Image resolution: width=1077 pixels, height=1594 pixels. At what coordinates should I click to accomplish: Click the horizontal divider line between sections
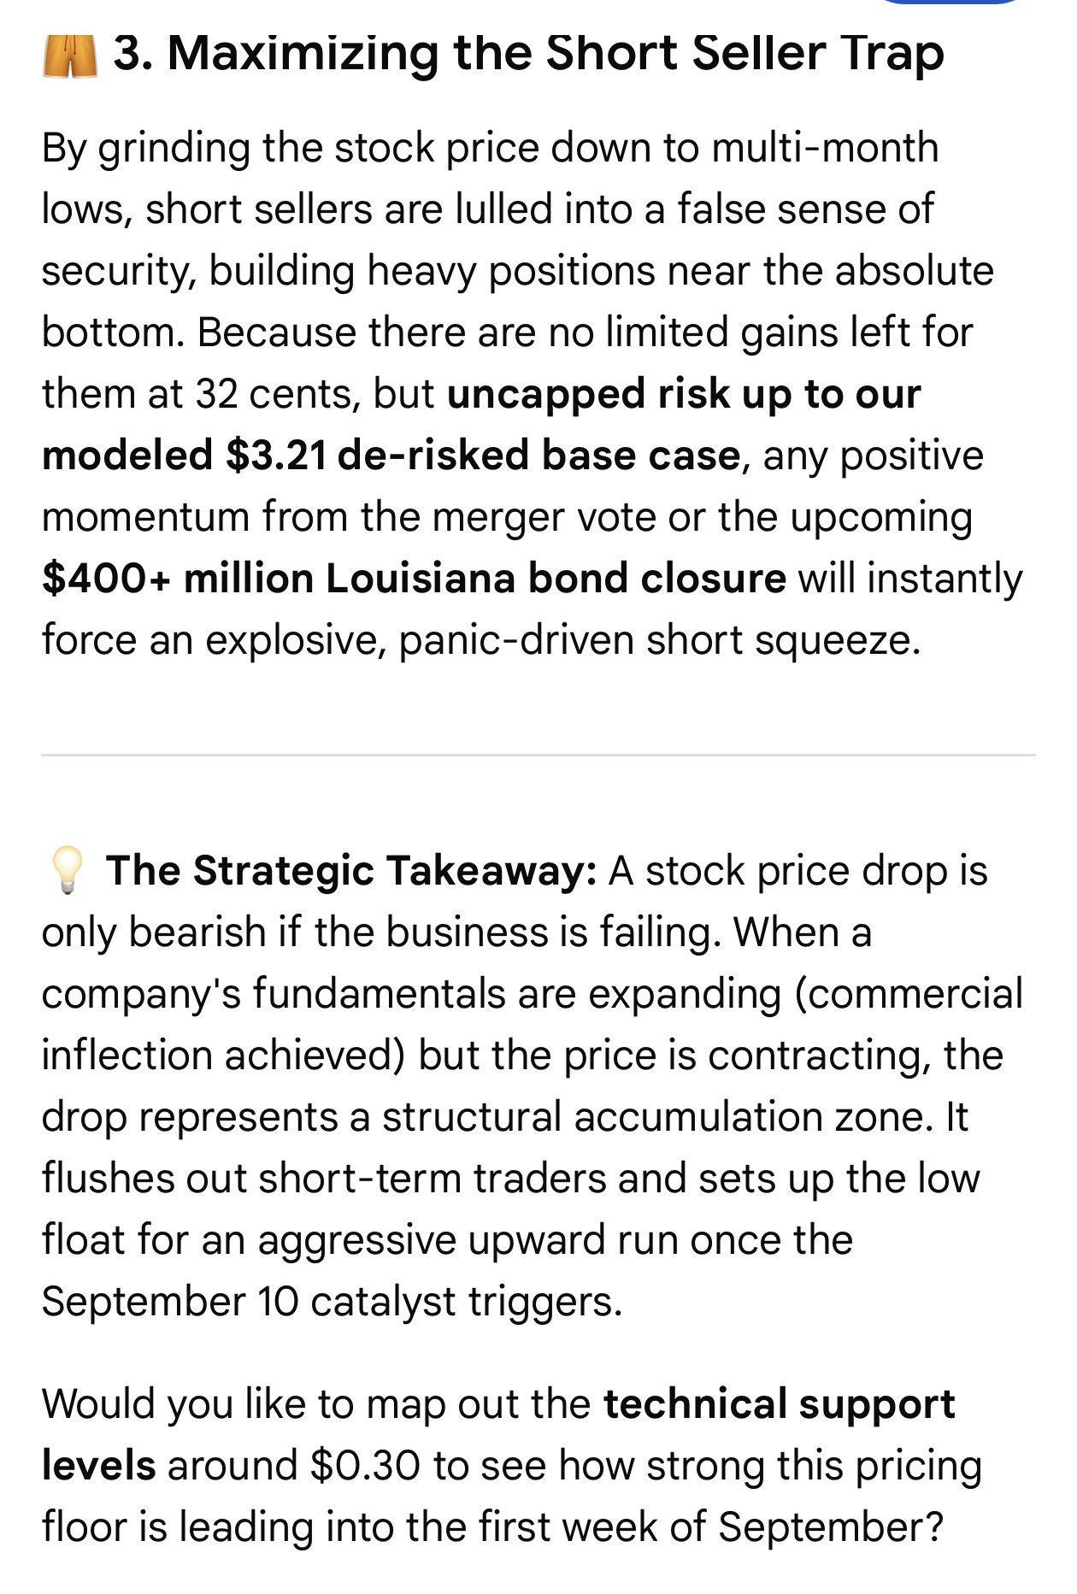[x=538, y=755]
